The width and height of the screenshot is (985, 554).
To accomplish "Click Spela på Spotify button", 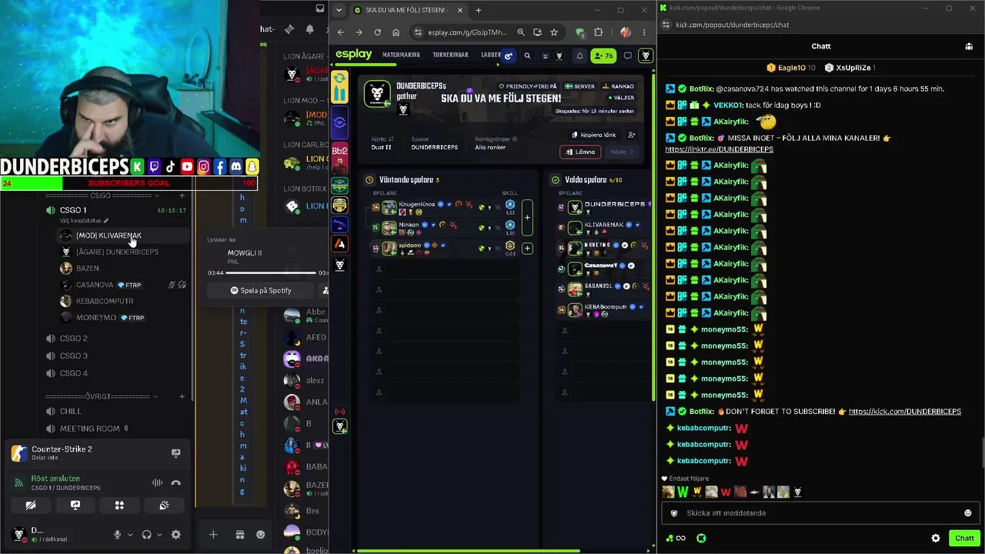I will [x=261, y=291].
